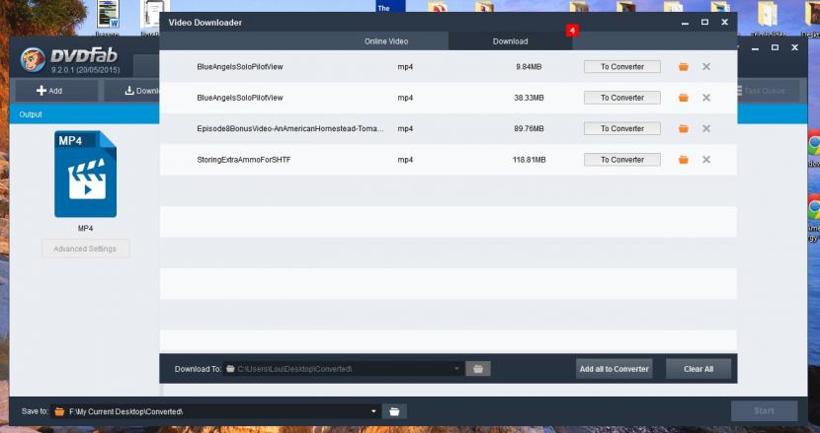The image size is (820, 433).
Task: Click the 9.84MB size value
Action: 529,67
